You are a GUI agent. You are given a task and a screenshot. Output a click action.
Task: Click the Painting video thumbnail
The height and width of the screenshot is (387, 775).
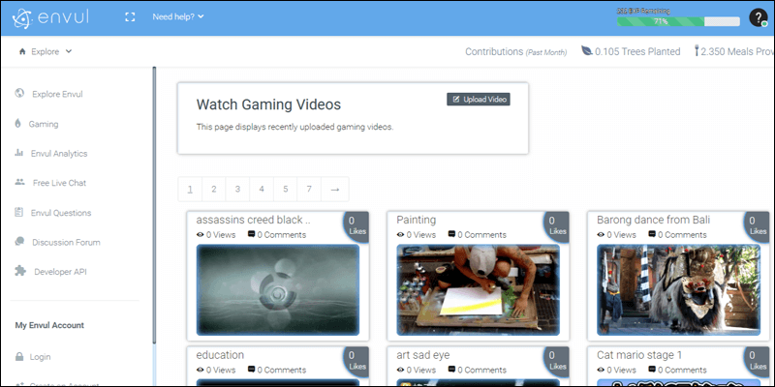[x=478, y=289]
